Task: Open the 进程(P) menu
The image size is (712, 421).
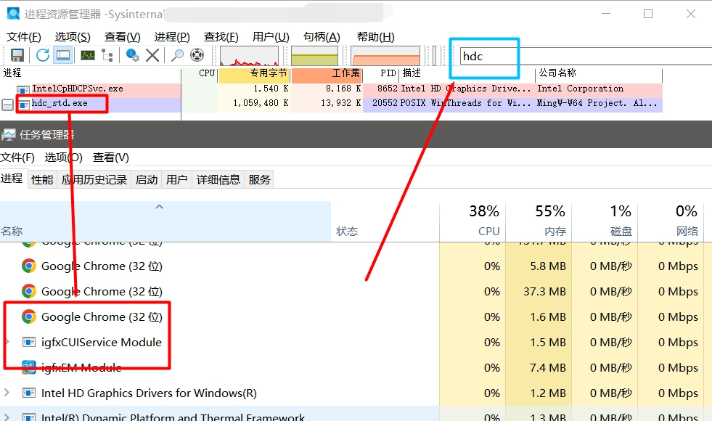Action: [x=171, y=37]
